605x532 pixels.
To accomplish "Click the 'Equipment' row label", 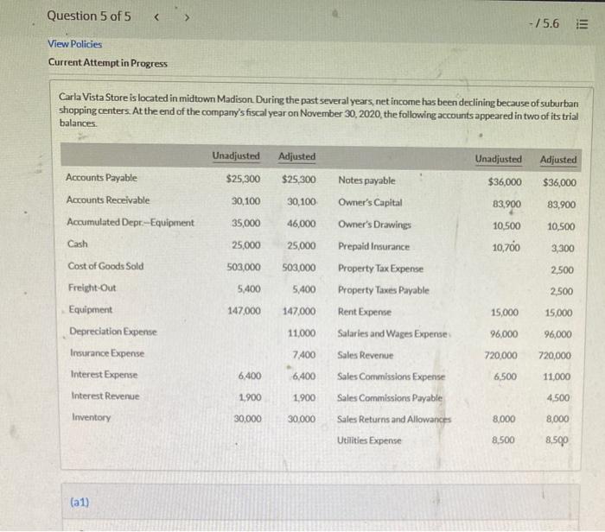I will (90, 309).
